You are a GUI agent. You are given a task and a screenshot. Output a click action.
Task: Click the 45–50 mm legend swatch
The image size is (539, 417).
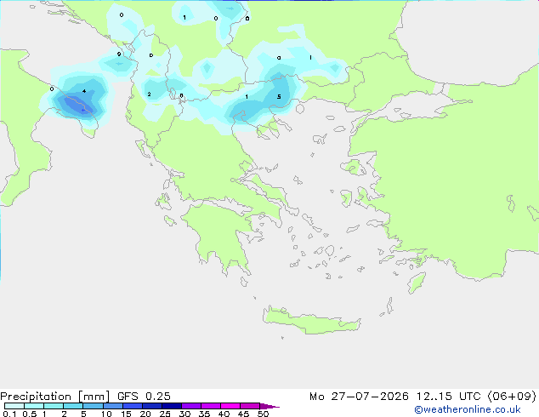(250, 406)
